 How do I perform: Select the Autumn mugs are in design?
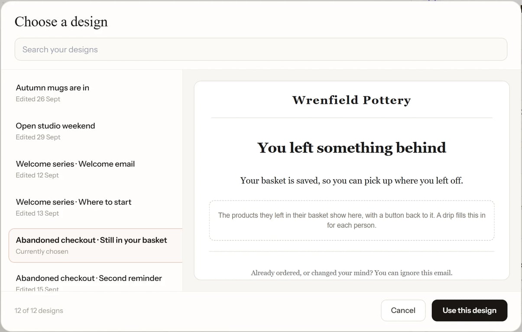[95, 93]
